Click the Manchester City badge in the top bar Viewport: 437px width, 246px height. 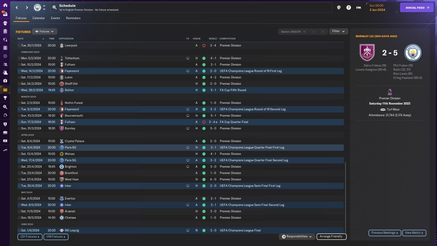(37, 8)
